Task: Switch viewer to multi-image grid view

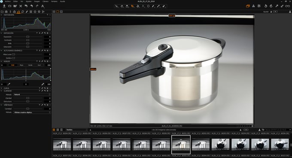Action: tap(54, 12)
